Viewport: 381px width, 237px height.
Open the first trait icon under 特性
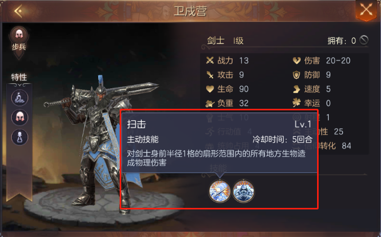[x=19, y=98]
